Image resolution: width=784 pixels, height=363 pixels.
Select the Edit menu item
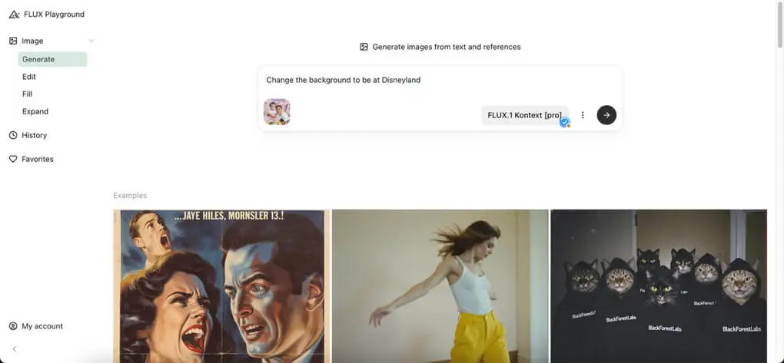pos(29,77)
